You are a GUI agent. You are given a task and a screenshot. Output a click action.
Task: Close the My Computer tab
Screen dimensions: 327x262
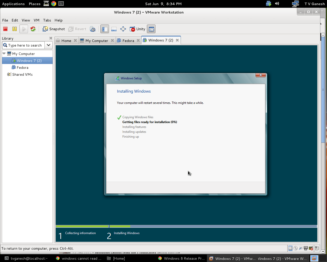[x=112, y=40]
